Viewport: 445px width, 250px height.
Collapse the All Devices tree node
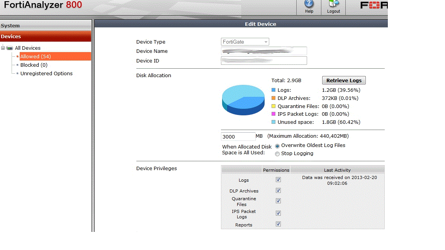(3, 48)
